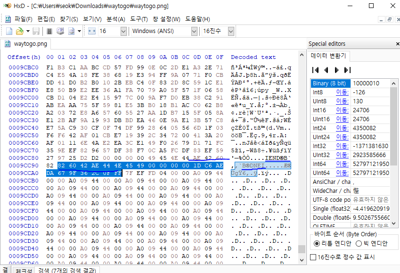Open the 편집(E) menu
The height and width of the screenshot is (273, 400).
tap(46, 19)
